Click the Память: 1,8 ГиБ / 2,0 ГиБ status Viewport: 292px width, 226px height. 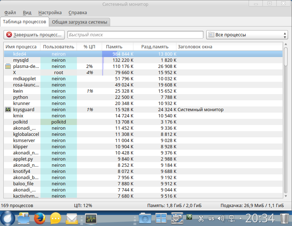point(174,206)
